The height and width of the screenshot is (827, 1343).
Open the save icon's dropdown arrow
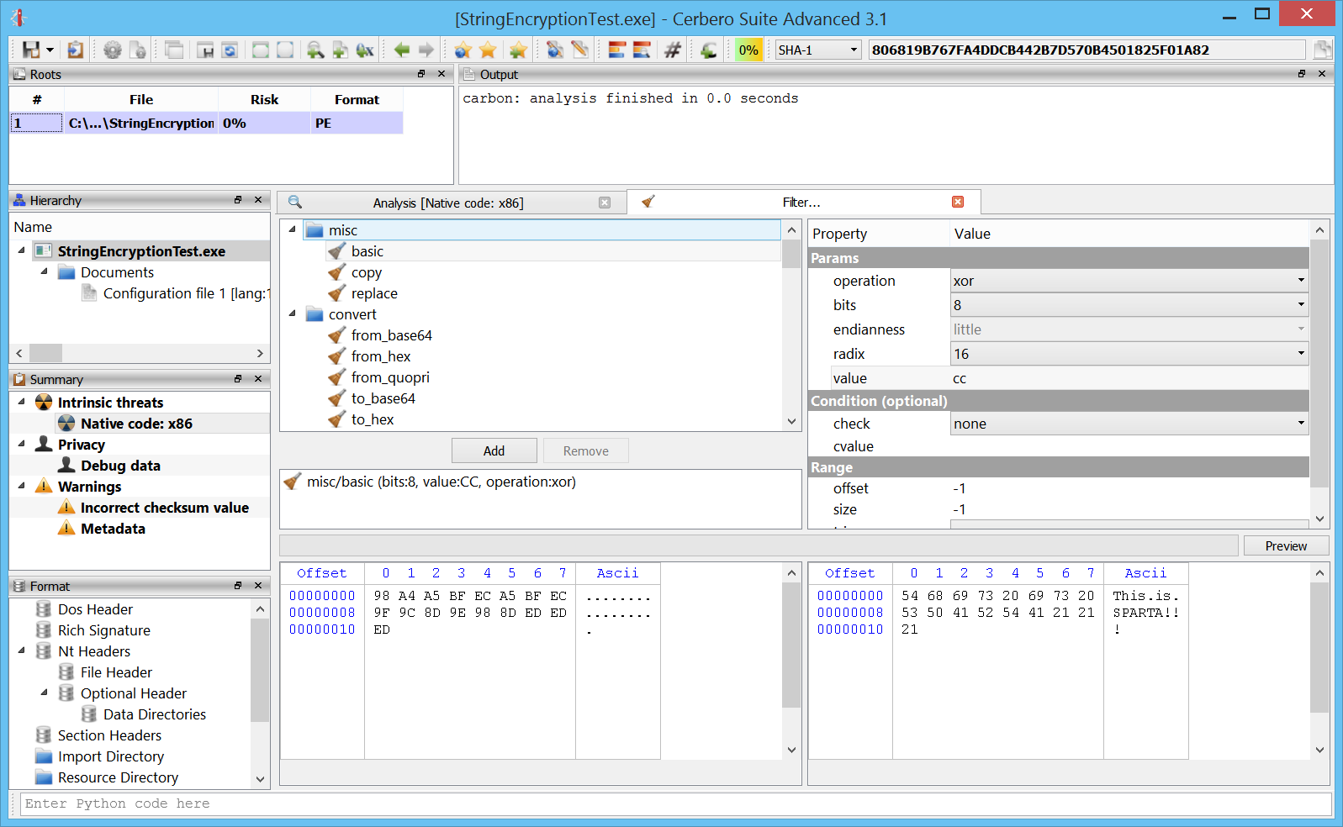click(x=50, y=50)
